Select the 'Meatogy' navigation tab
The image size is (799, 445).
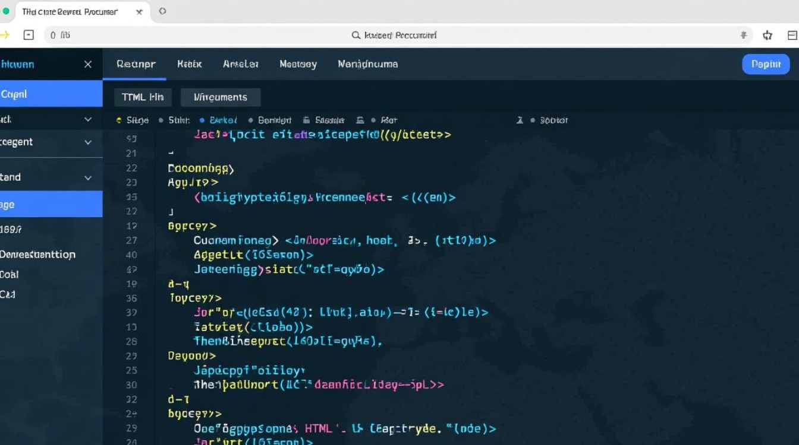click(298, 64)
